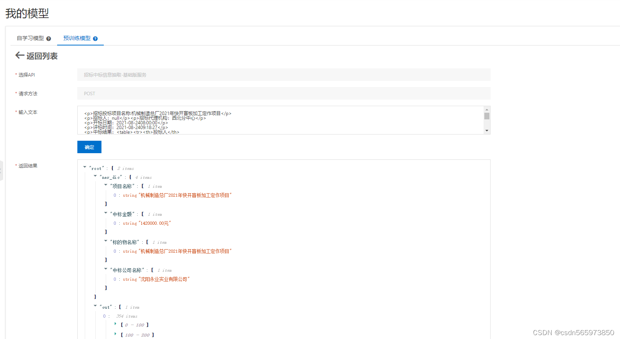The height and width of the screenshot is (339, 620).
Task: Click the 我的模型 page heading
Action: 27,14
